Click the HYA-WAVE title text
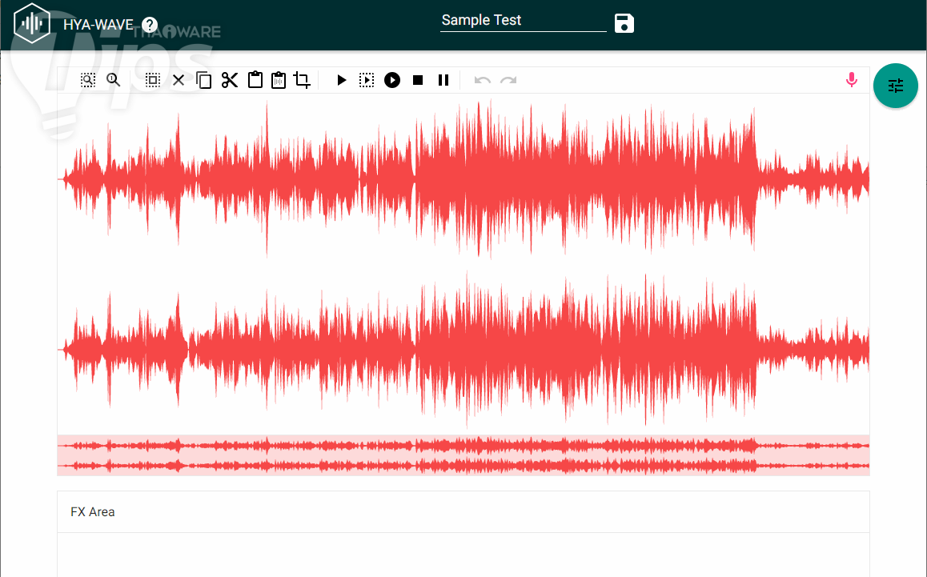 point(98,25)
